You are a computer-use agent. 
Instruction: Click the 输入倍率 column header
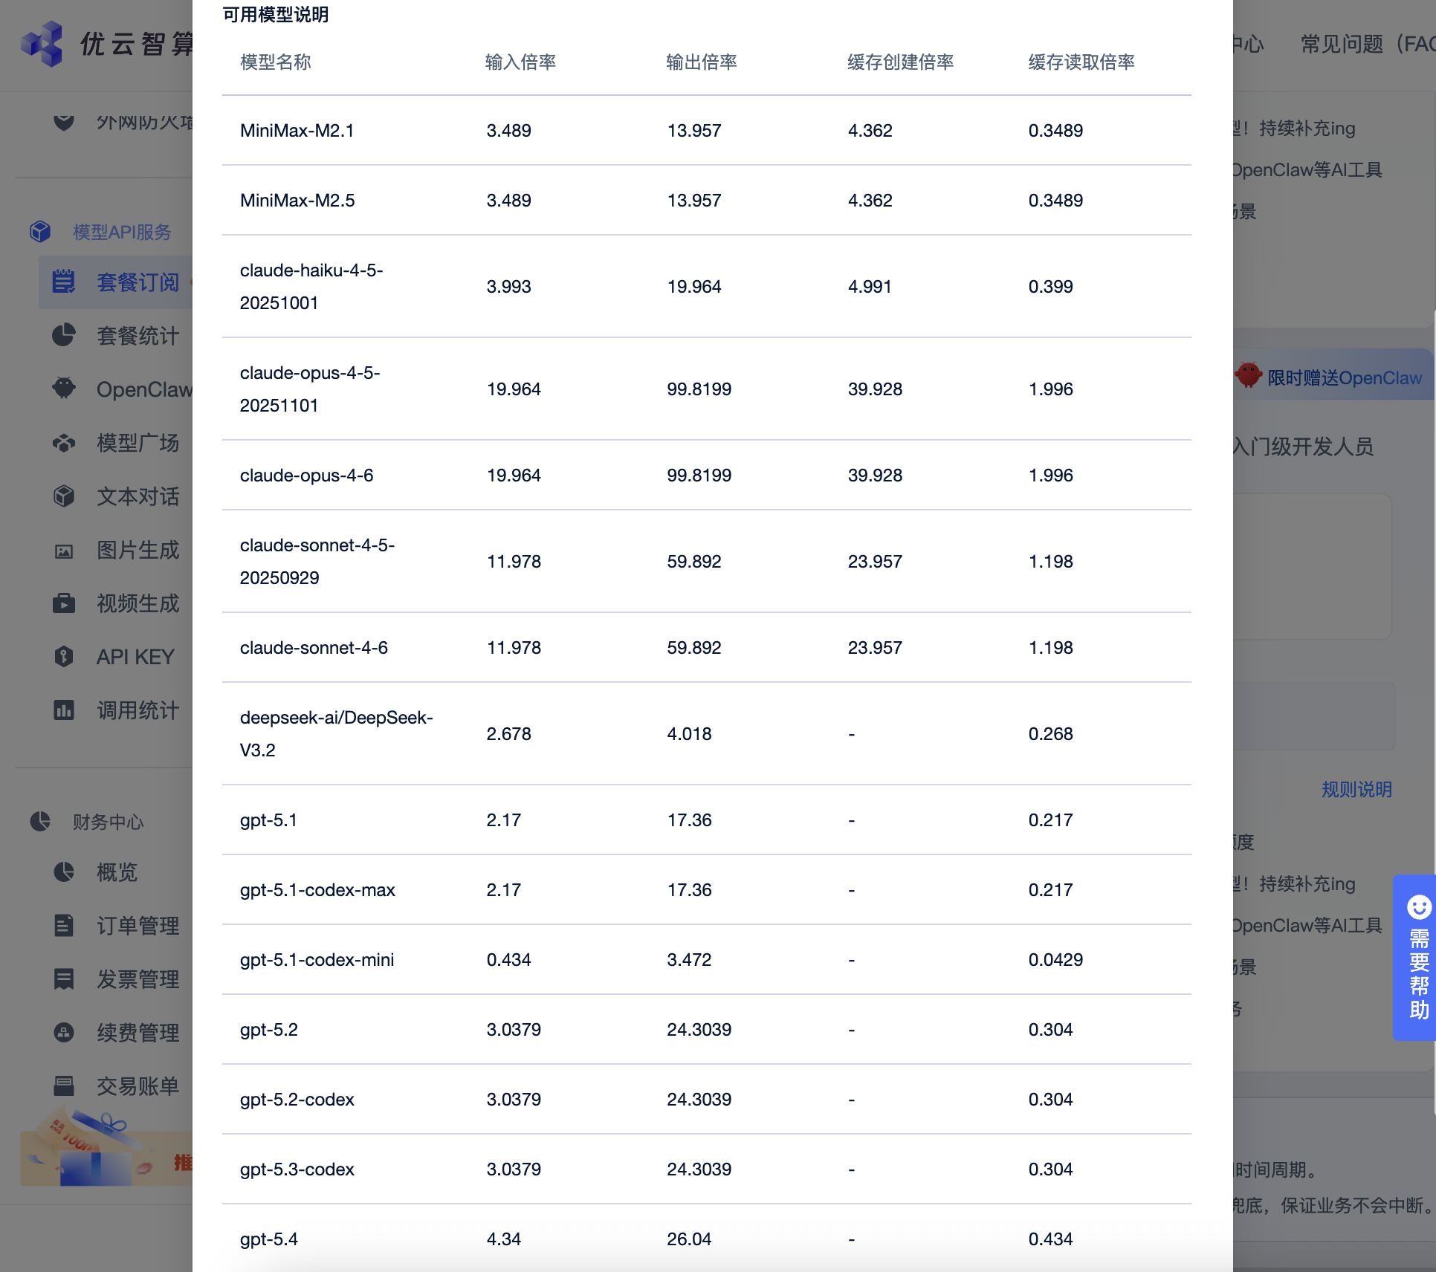click(520, 62)
